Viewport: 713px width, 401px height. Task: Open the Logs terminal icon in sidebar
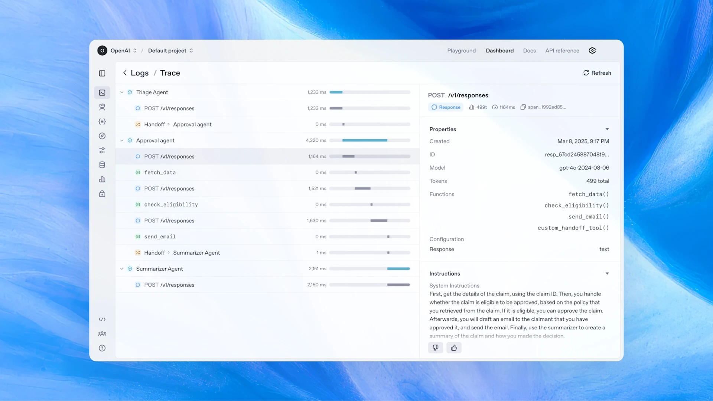point(102,93)
